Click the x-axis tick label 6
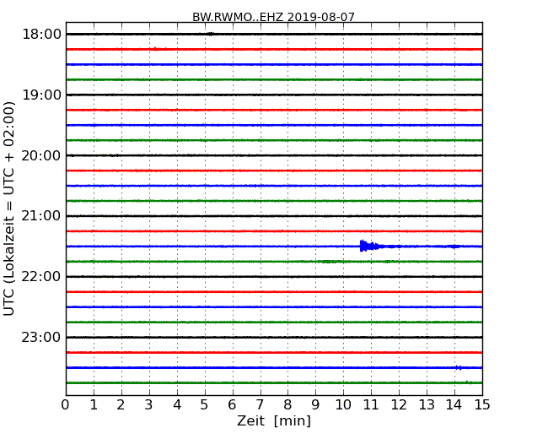 [x=232, y=405]
